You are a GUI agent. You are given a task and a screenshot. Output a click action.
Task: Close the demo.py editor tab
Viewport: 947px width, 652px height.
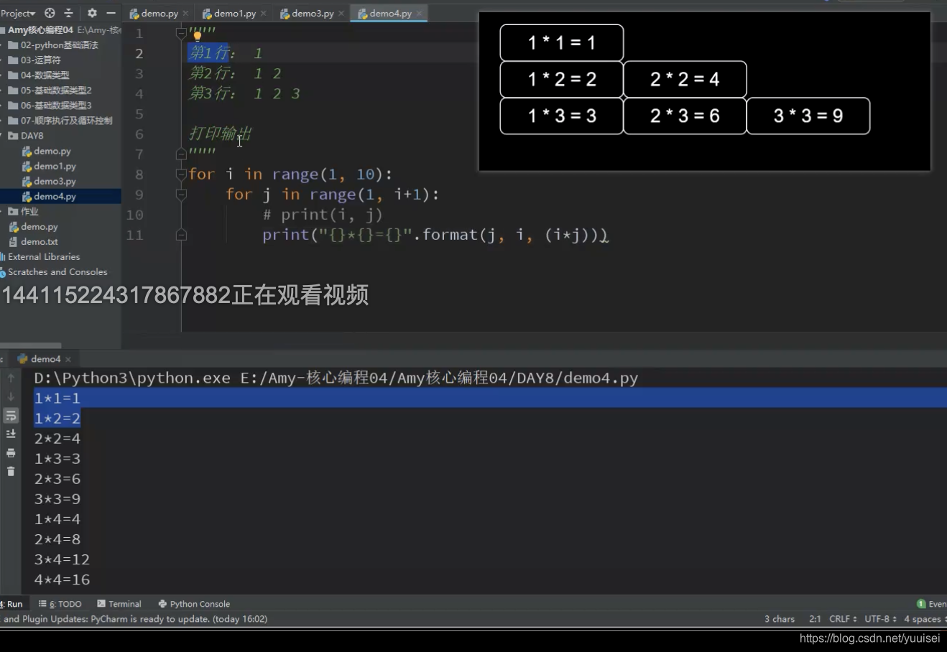coord(185,14)
